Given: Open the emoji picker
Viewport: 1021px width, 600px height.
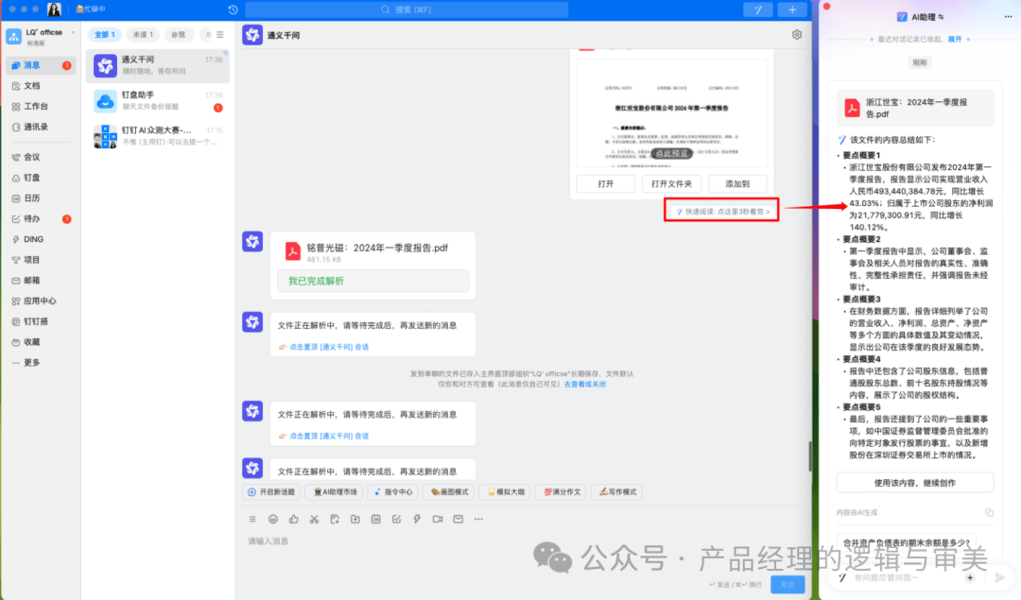Looking at the screenshot, I should point(273,520).
